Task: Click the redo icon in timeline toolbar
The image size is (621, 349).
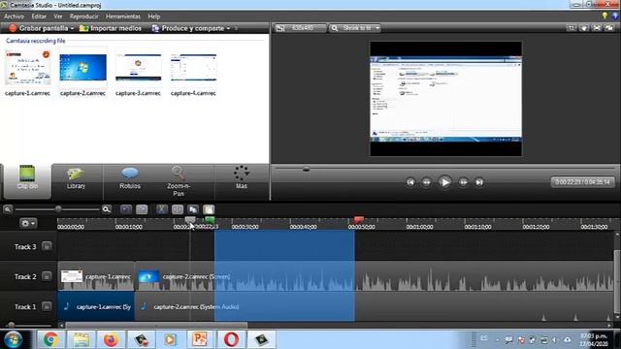Action: 142,209
